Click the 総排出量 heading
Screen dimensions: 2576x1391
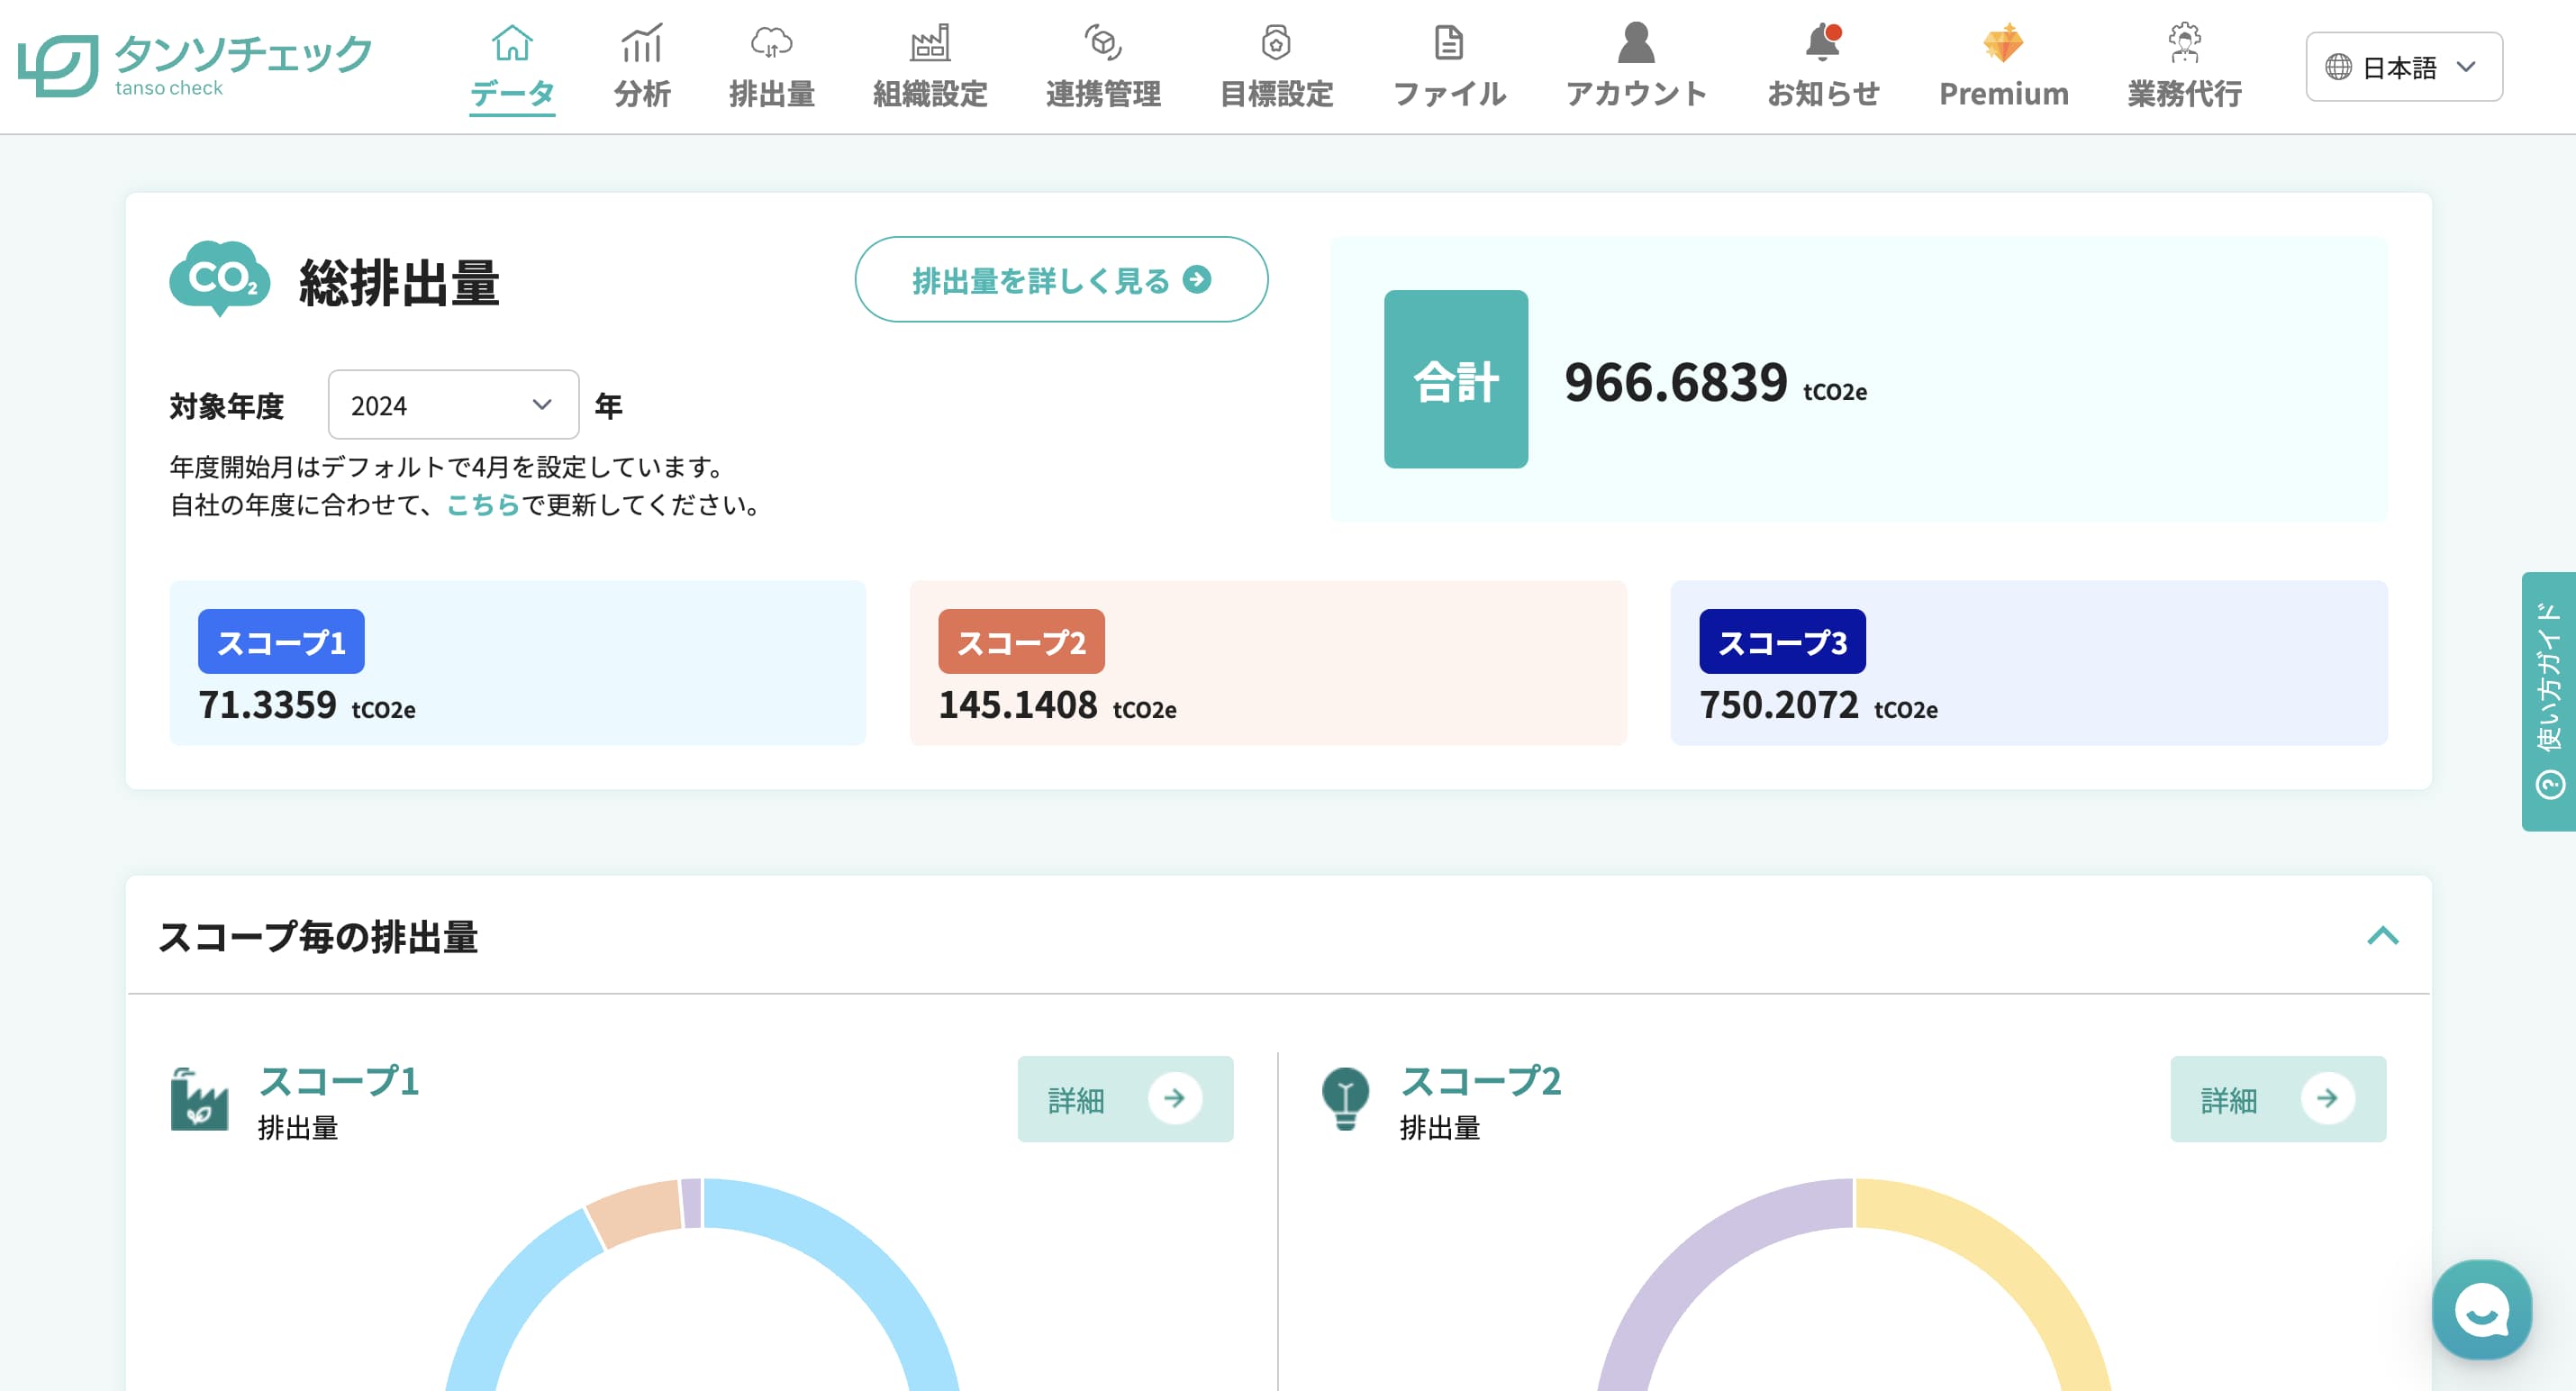[x=399, y=282]
